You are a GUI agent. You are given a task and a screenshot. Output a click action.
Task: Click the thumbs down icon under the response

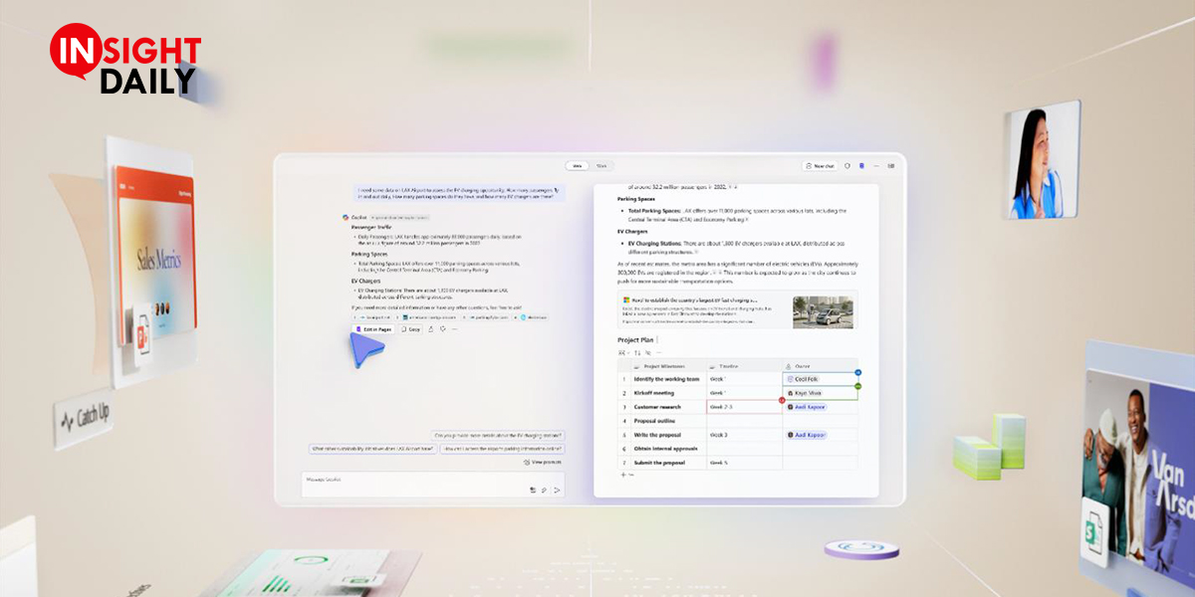[x=442, y=328]
